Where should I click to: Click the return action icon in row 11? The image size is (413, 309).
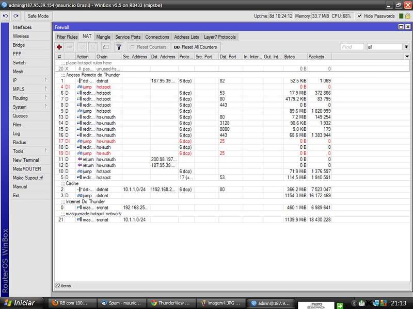[80, 159]
